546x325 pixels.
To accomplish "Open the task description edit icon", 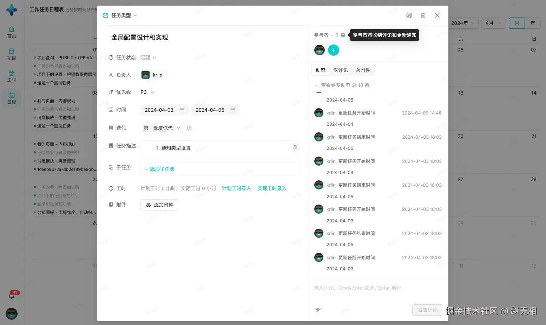I will [295, 146].
